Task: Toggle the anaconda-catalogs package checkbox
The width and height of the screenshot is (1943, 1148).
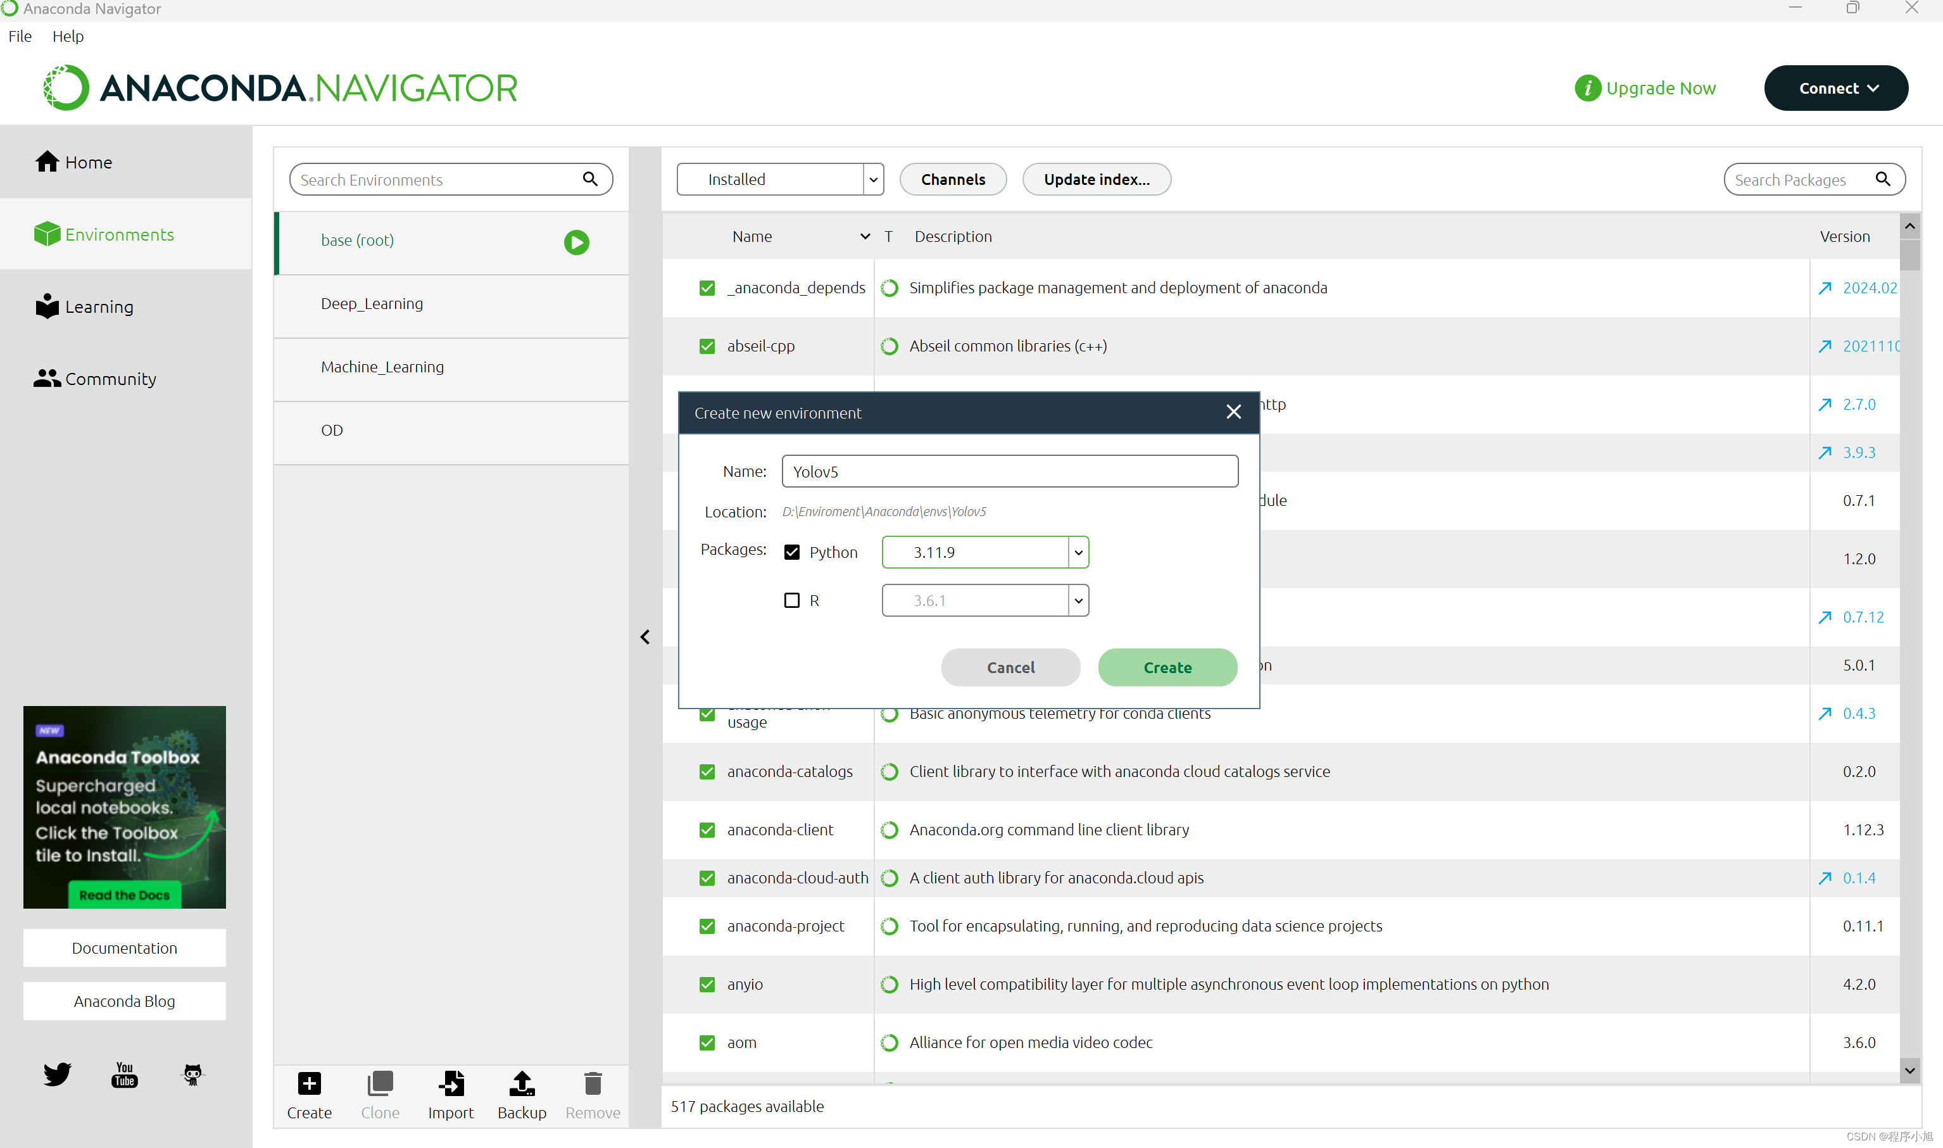Action: (706, 771)
